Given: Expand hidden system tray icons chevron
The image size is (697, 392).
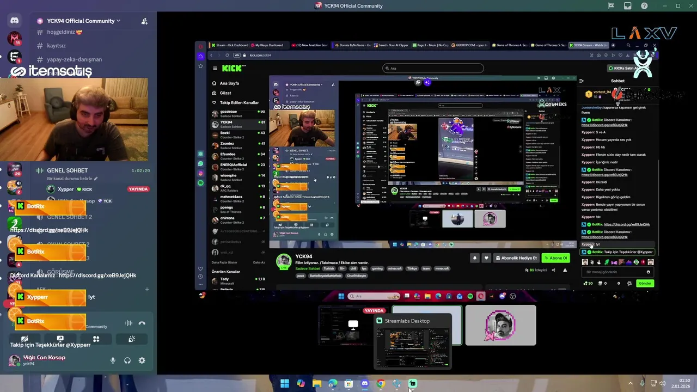Looking at the screenshot, I should tap(631, 384).
